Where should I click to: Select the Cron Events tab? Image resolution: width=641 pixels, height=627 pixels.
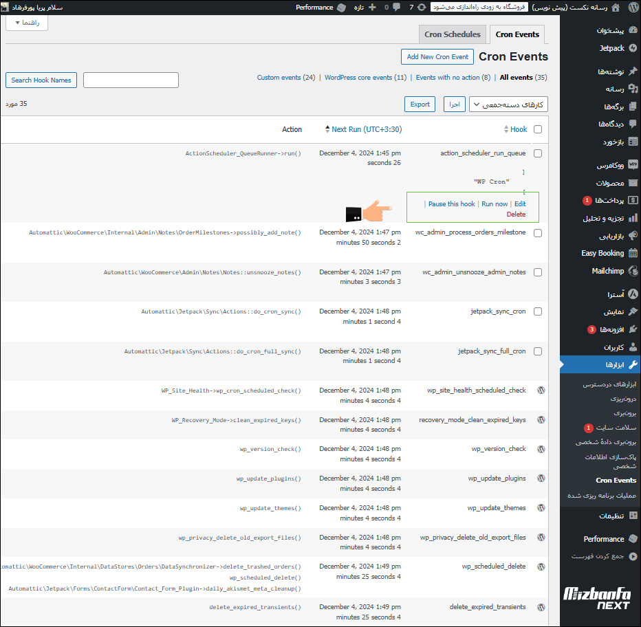[x=517, y=34]
